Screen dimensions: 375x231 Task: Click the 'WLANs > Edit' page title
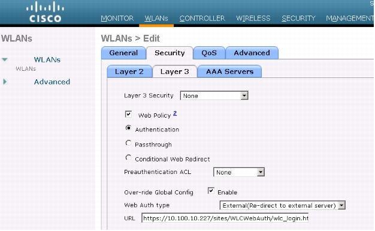click(x=131, y=38)
